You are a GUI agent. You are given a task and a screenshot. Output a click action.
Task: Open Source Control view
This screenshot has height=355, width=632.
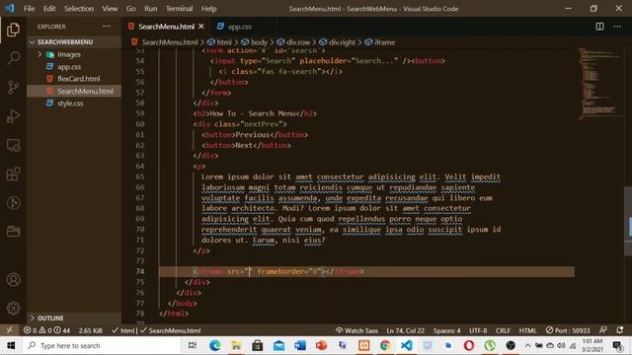[x=13, y=87]
